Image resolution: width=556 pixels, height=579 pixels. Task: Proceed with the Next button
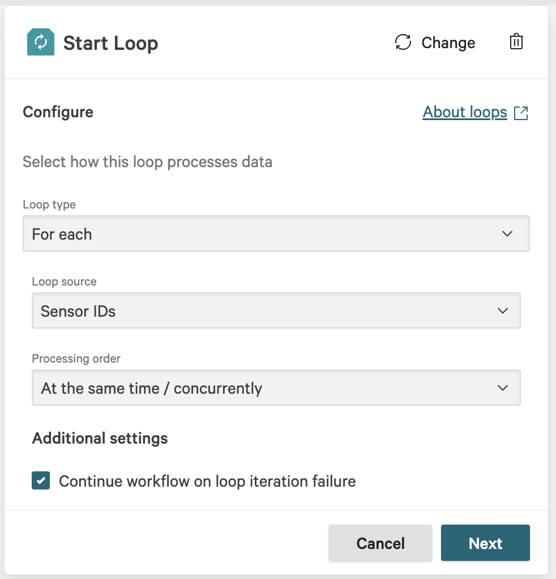(x=485, y=543)
